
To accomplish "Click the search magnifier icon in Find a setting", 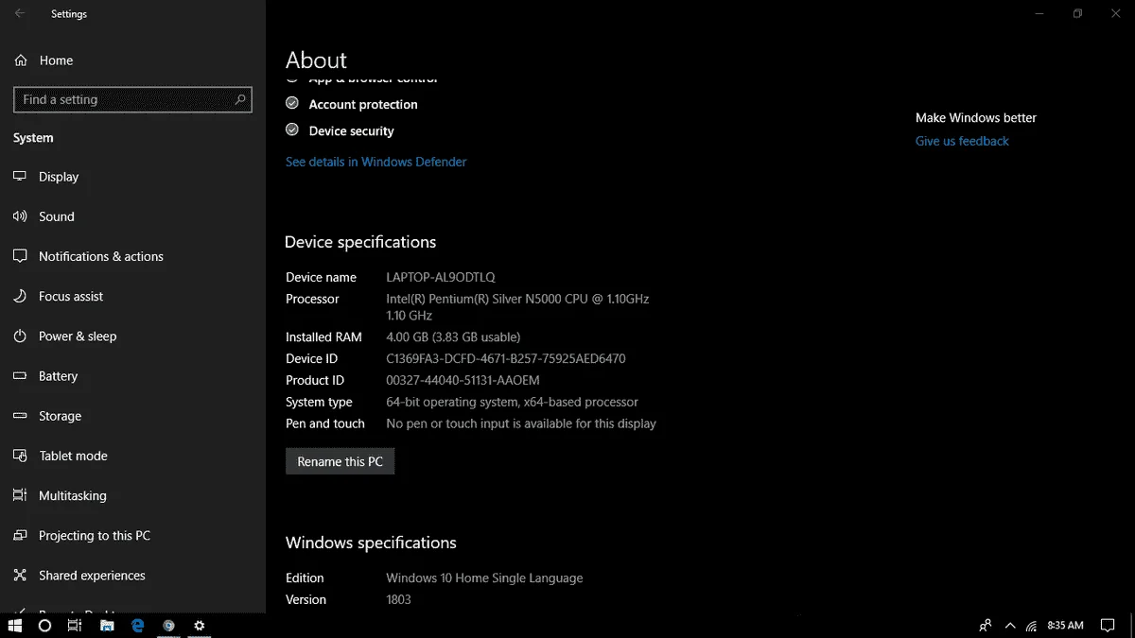I will (240, 99).
